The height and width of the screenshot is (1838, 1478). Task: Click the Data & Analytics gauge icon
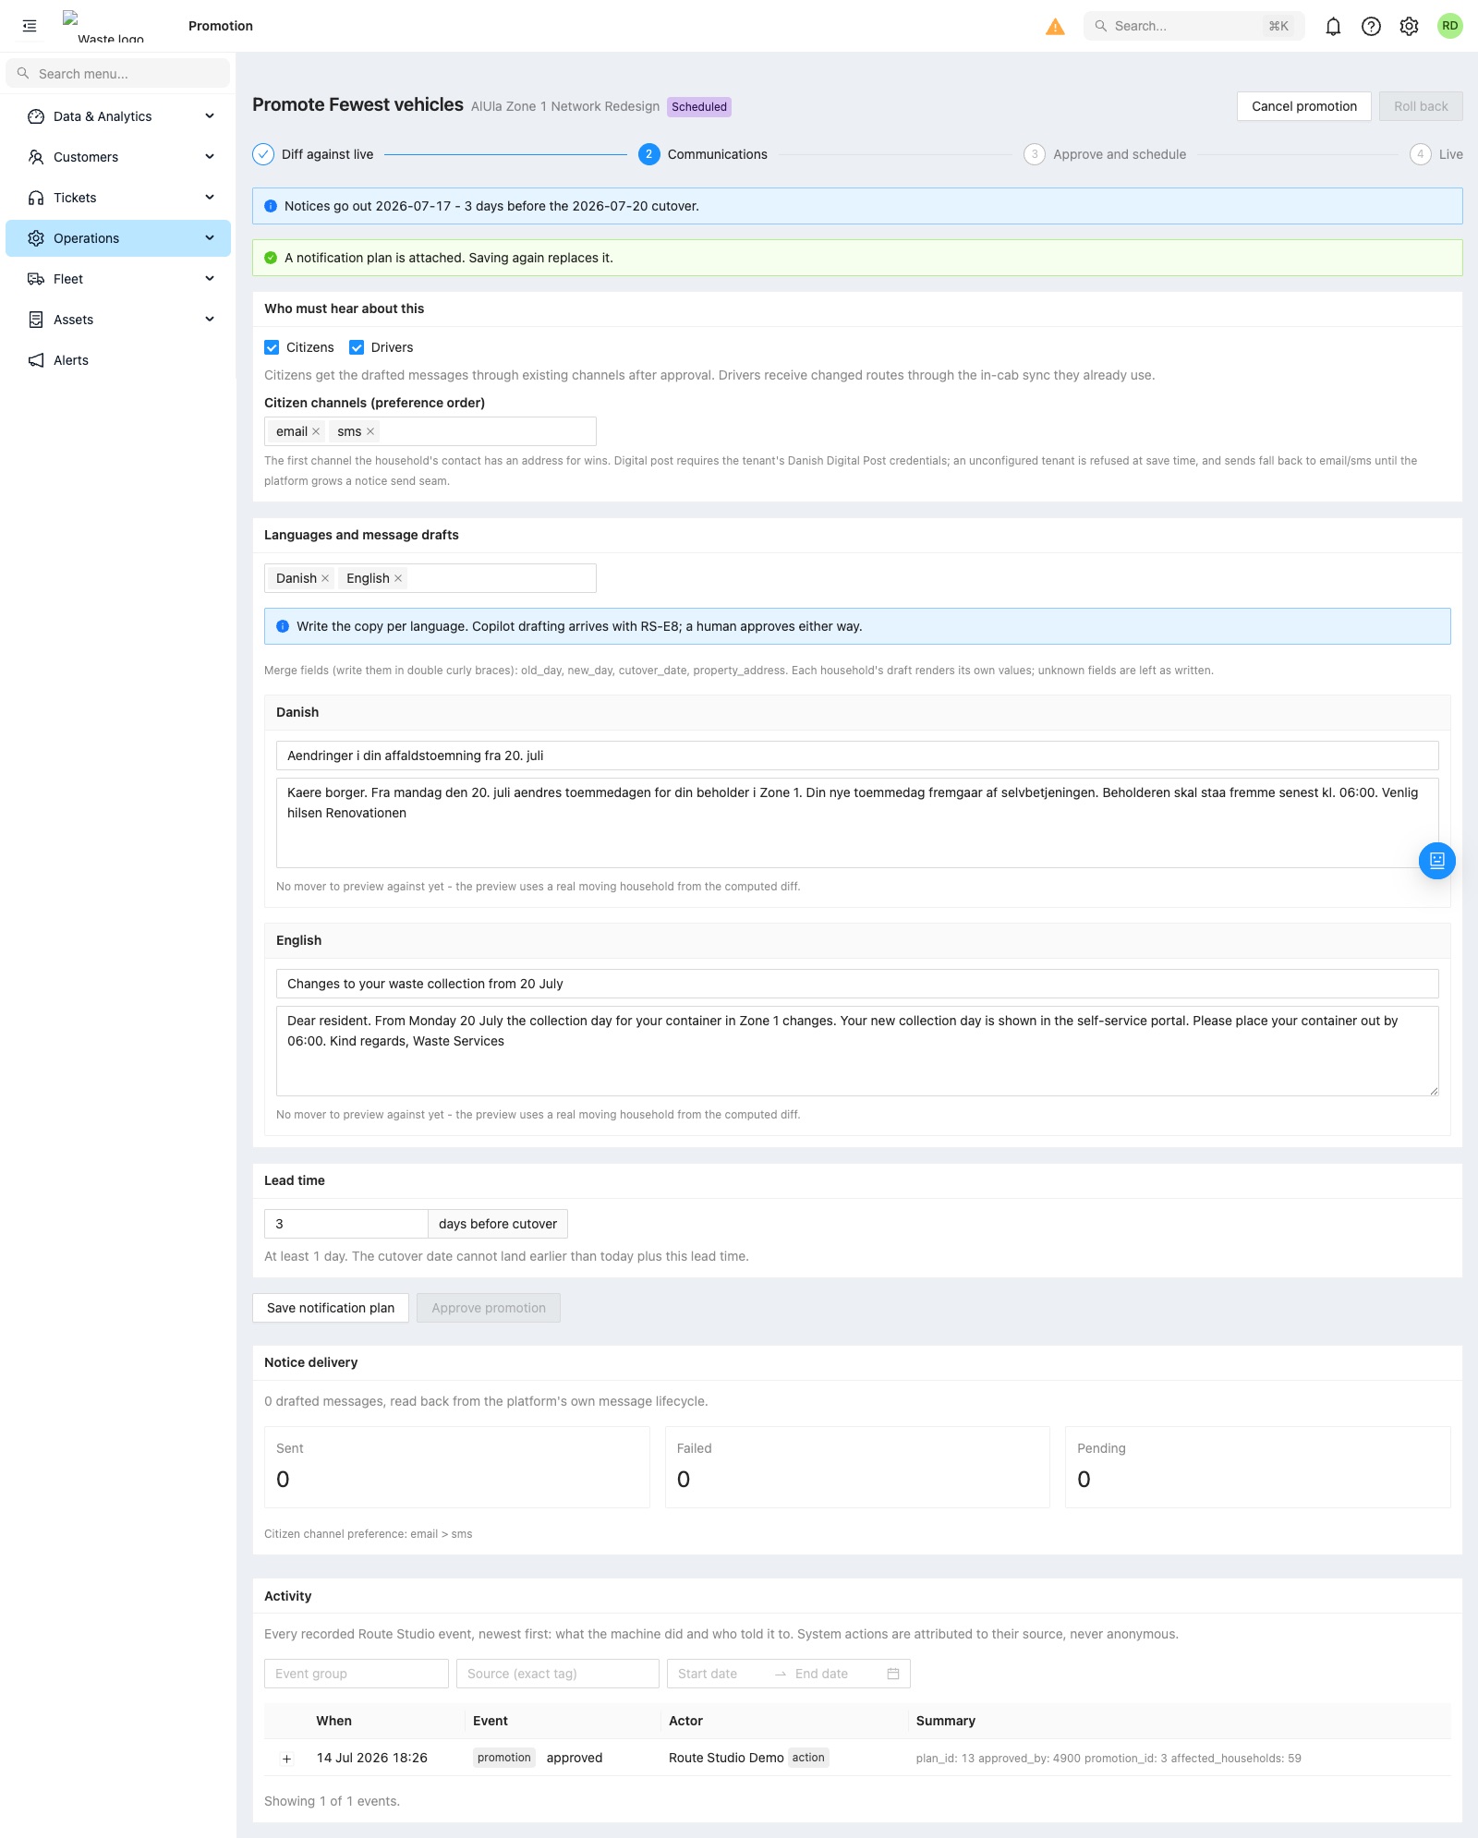pos(36,116)
